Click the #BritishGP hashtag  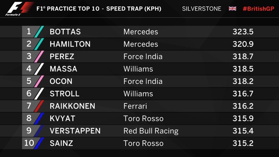tap(258, 9)
